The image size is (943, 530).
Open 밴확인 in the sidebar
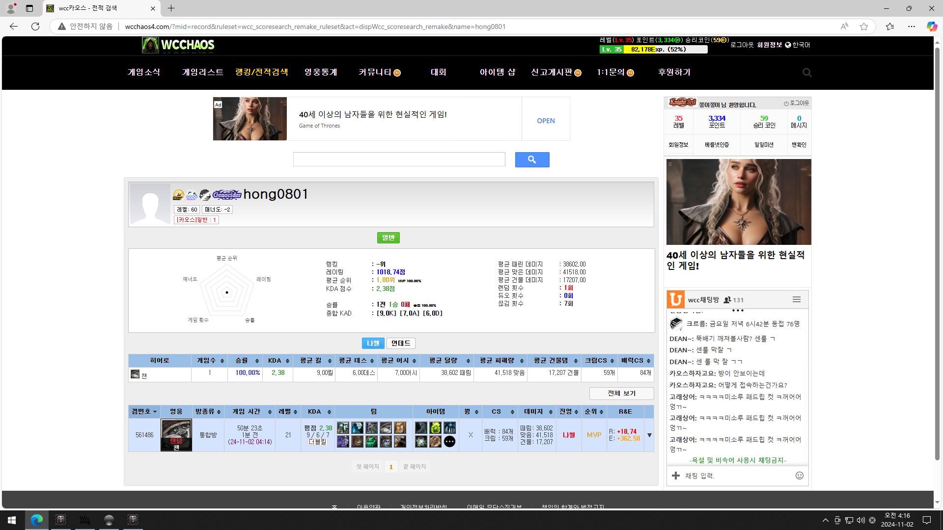(799, 145)
